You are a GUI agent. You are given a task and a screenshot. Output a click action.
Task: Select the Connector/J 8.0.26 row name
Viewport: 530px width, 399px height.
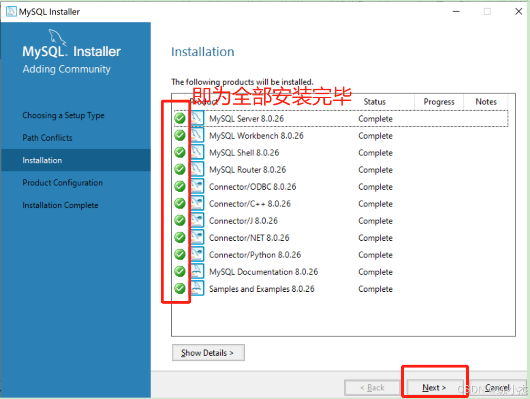pos(243,221)
